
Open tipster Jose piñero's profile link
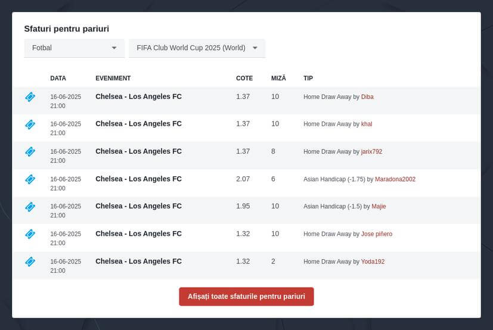click(x=377, y=234)
